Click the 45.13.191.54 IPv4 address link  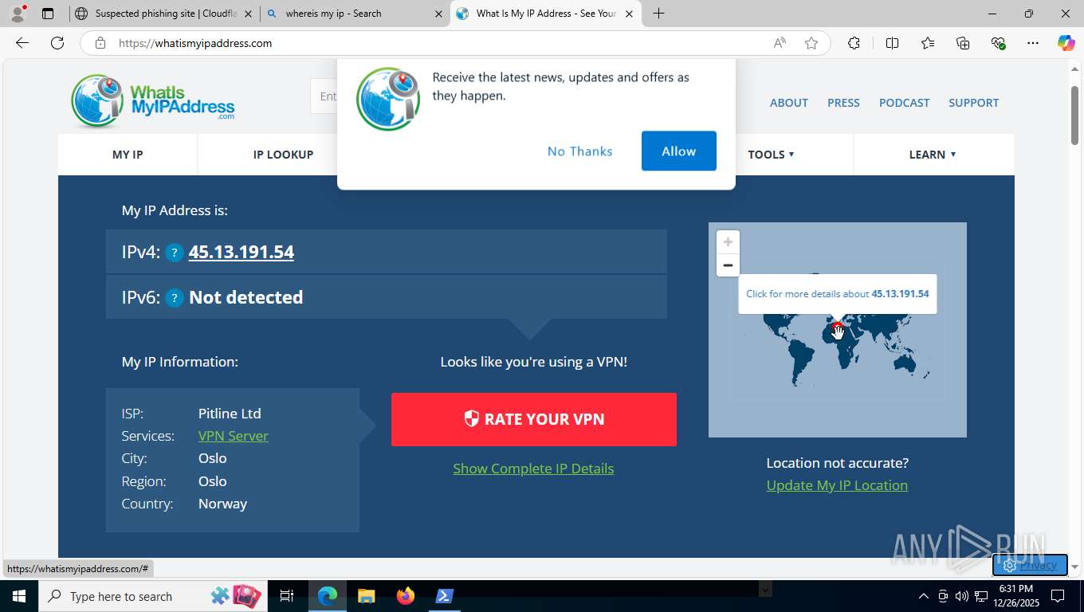coord(242,253)
